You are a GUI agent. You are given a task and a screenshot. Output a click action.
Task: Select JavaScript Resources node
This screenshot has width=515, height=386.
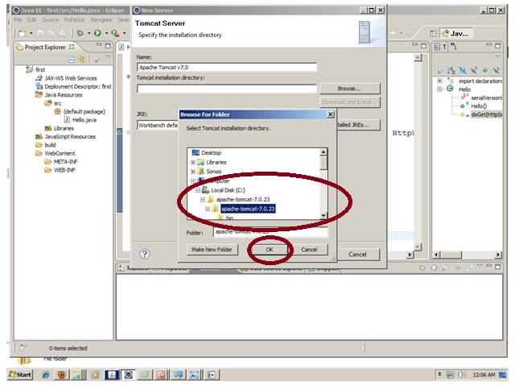(70, 137)
